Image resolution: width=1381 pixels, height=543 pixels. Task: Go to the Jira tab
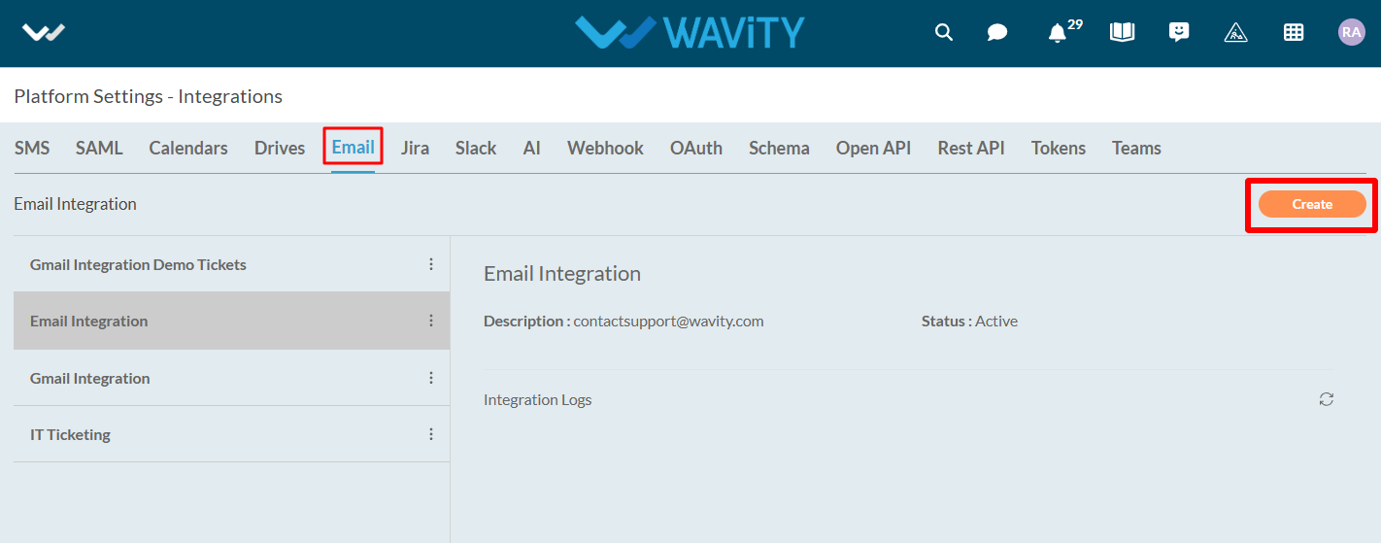click(415, 148)
